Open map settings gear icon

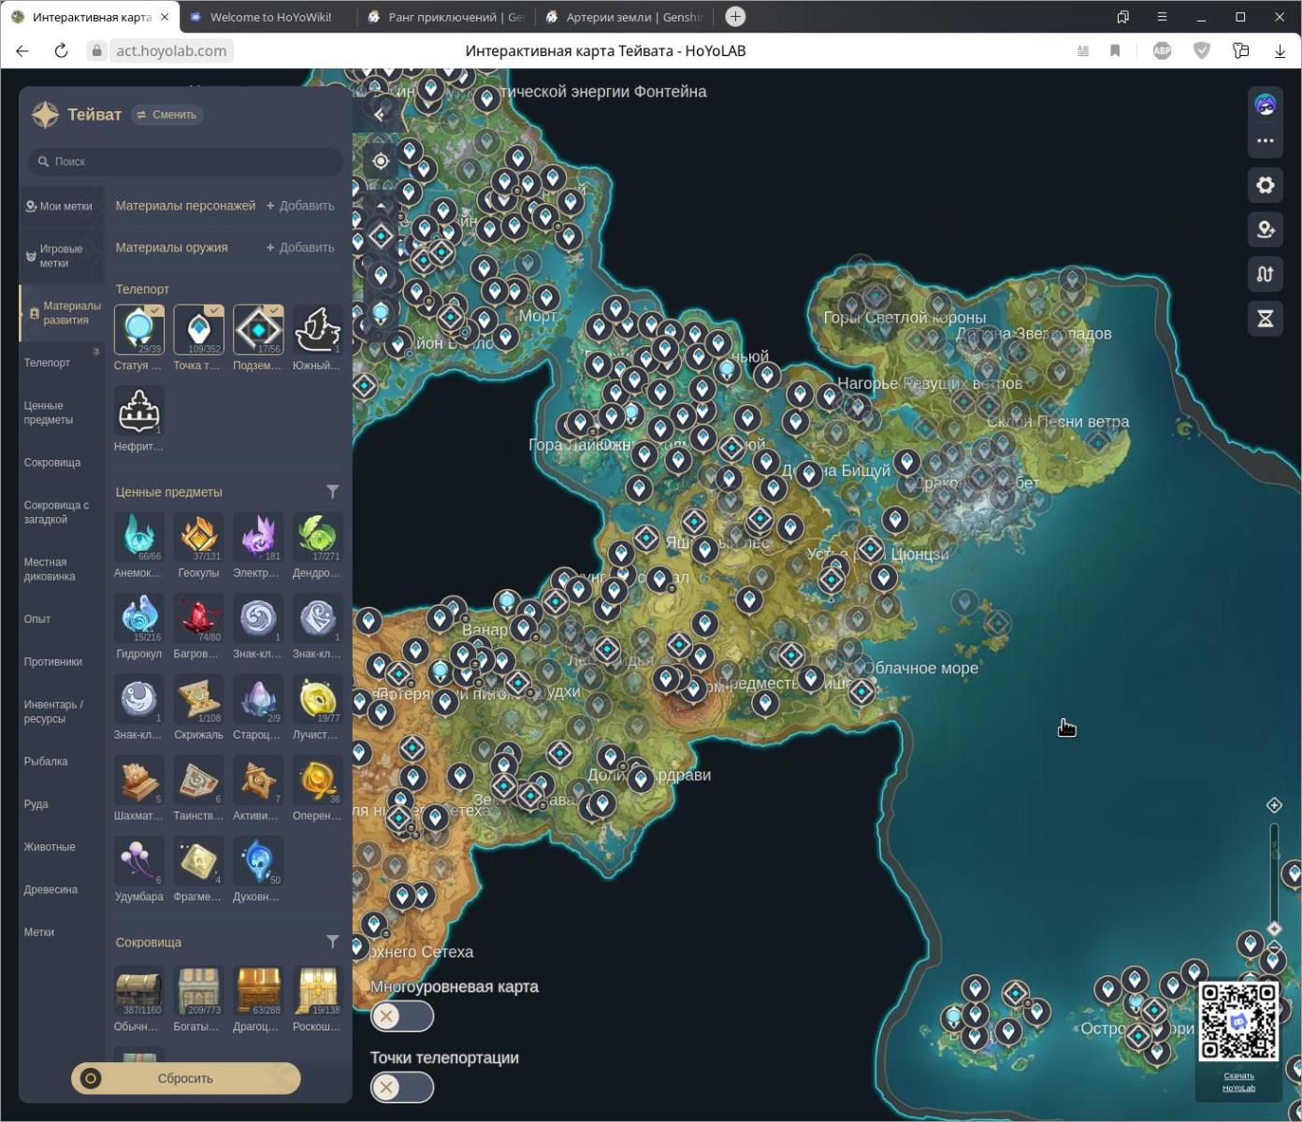[x=1266, y=185]
